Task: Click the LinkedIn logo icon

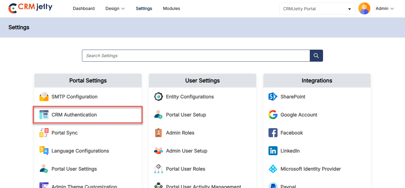Action: (273, 151)
